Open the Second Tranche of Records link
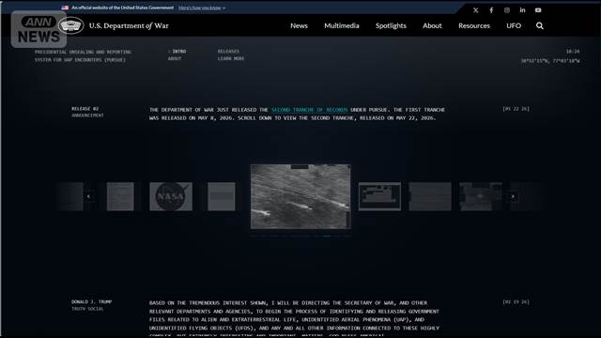Screen dimensions: 601x338 pos(309,110)
